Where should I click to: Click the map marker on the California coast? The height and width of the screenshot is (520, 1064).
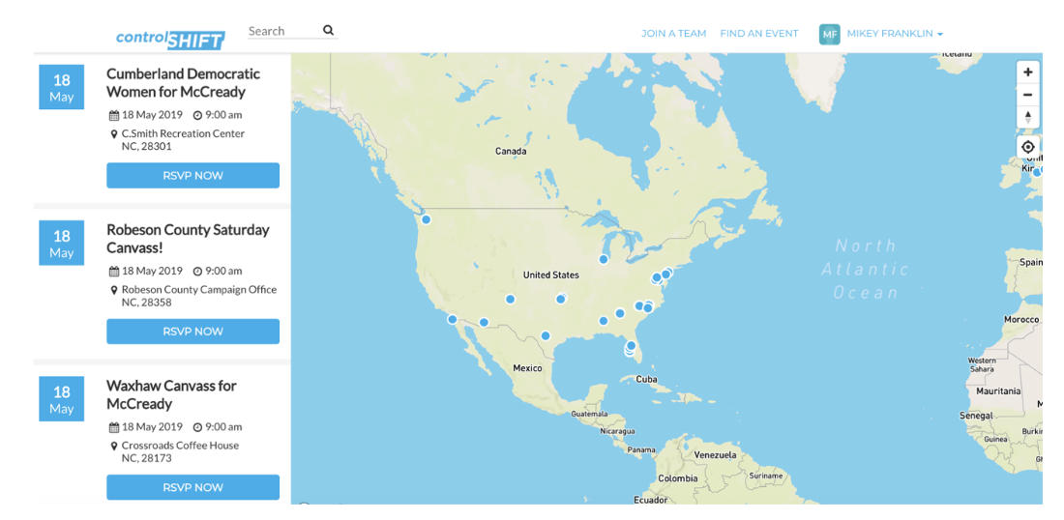point(452,319)
